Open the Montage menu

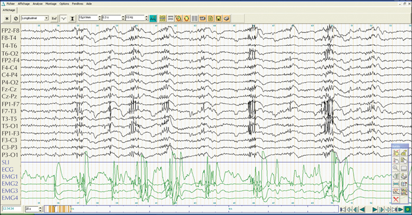pos(51,4)
